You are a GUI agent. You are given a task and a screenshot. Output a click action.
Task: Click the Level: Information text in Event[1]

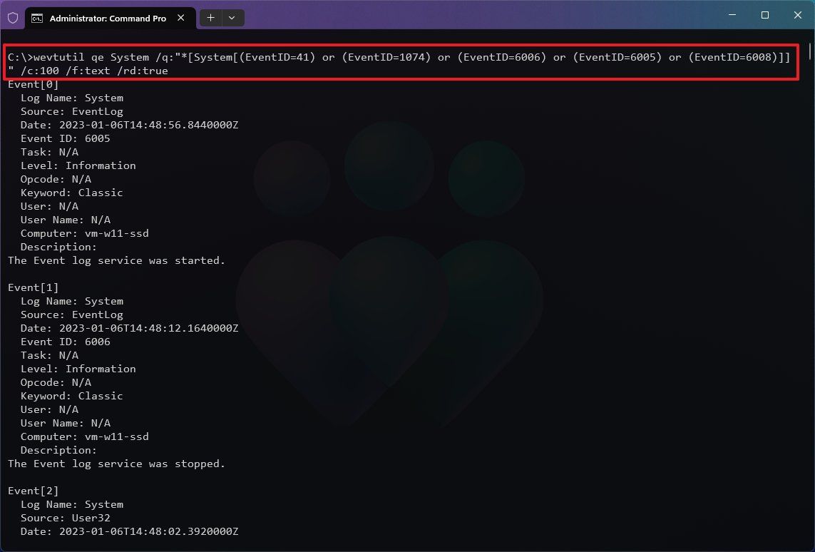(x=78, y=369)
